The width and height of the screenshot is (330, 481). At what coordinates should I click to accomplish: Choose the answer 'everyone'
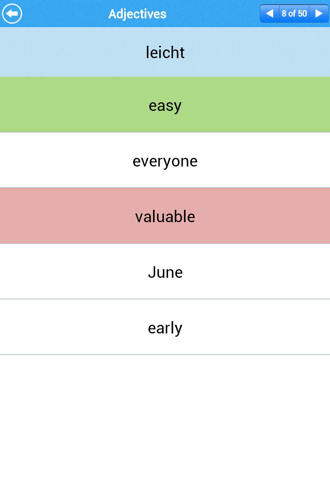[x=165, y=160]
